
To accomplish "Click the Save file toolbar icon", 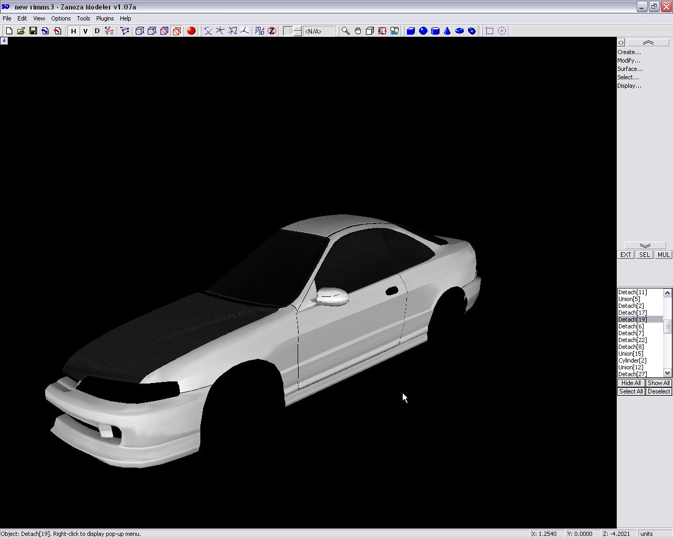I will point(33,31).
